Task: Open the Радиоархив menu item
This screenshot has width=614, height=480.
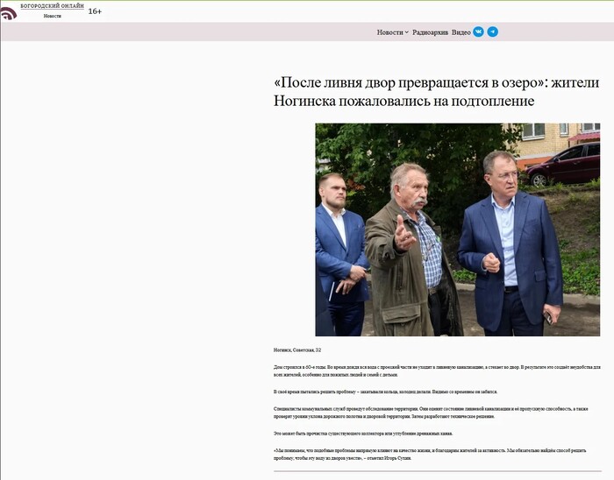Action: point(430,32)
